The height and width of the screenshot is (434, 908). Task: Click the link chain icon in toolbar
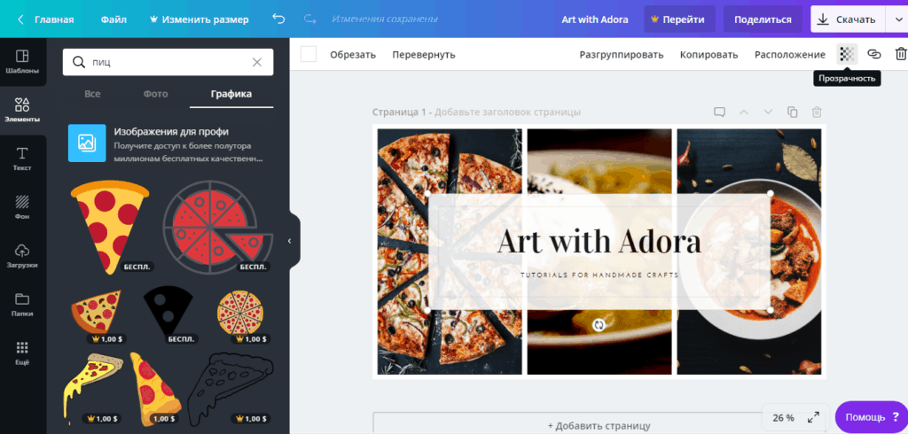click(873, 54)
